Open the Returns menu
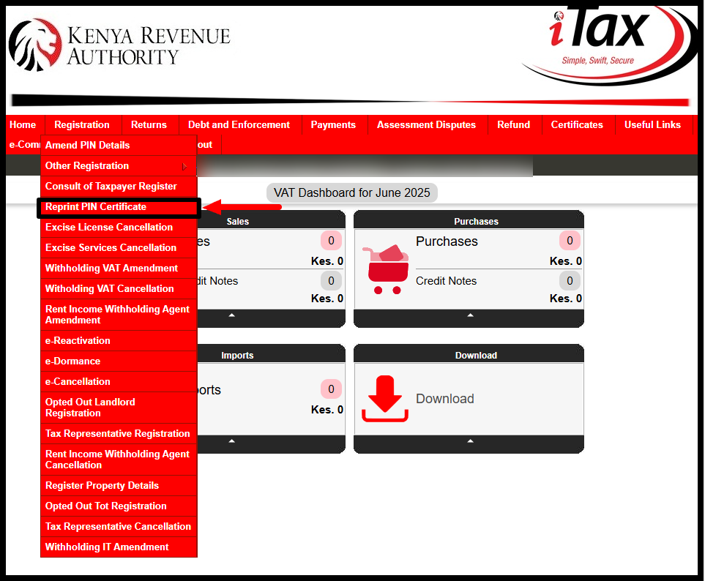The height and width of the screenshot is (581, 705). [x=149, y=124]
